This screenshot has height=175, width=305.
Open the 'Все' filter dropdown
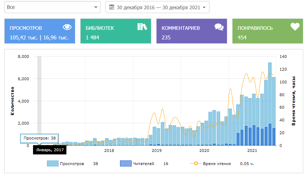[x=52, y=7]
